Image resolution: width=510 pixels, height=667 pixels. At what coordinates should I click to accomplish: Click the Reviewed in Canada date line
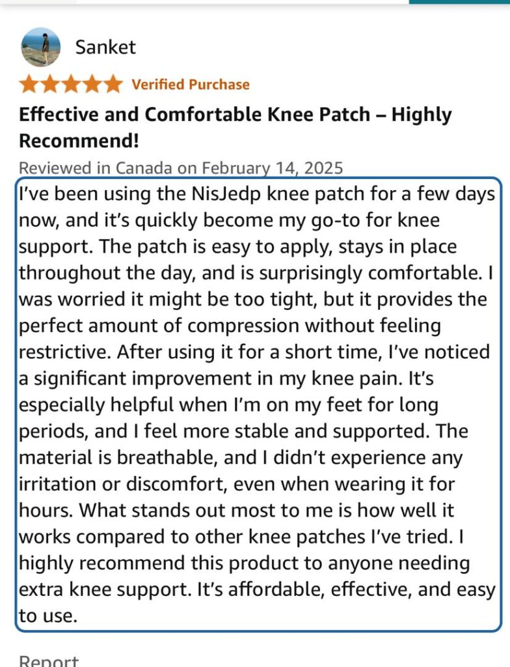tap(181, 167)
